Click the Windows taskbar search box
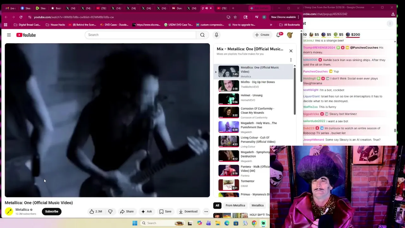The image size is (405, 228). (x=162, y=223)
